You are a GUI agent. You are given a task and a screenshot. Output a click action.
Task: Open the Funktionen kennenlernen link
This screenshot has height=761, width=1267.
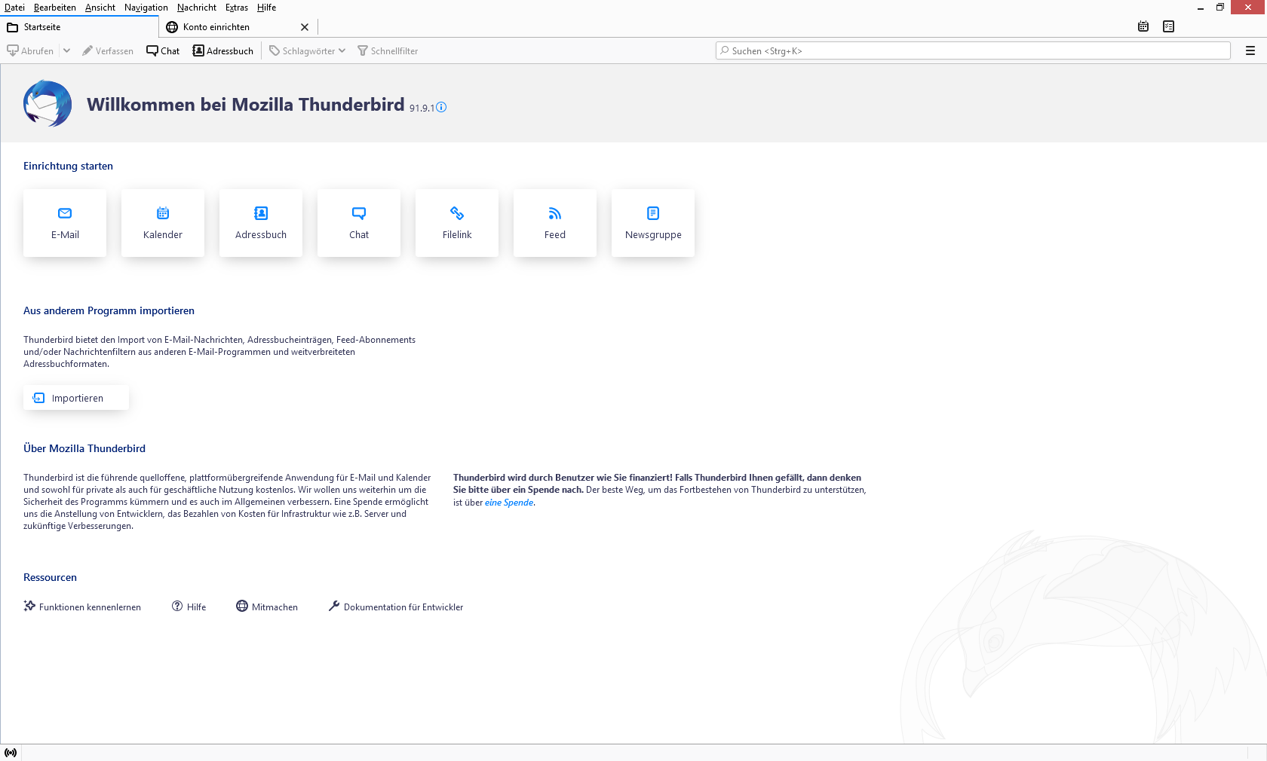82,607
